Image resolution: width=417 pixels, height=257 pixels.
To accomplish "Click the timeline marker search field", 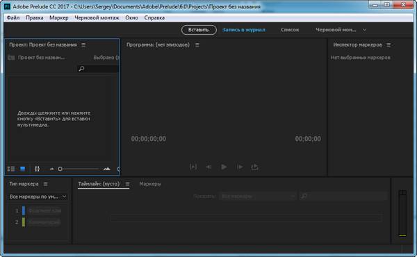I will [x=343, y=197].
